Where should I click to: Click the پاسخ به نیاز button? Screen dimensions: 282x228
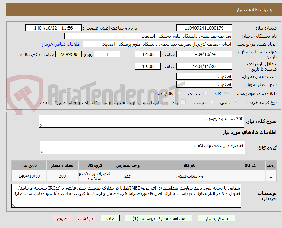pyautogui.click(x=217, y=218)
